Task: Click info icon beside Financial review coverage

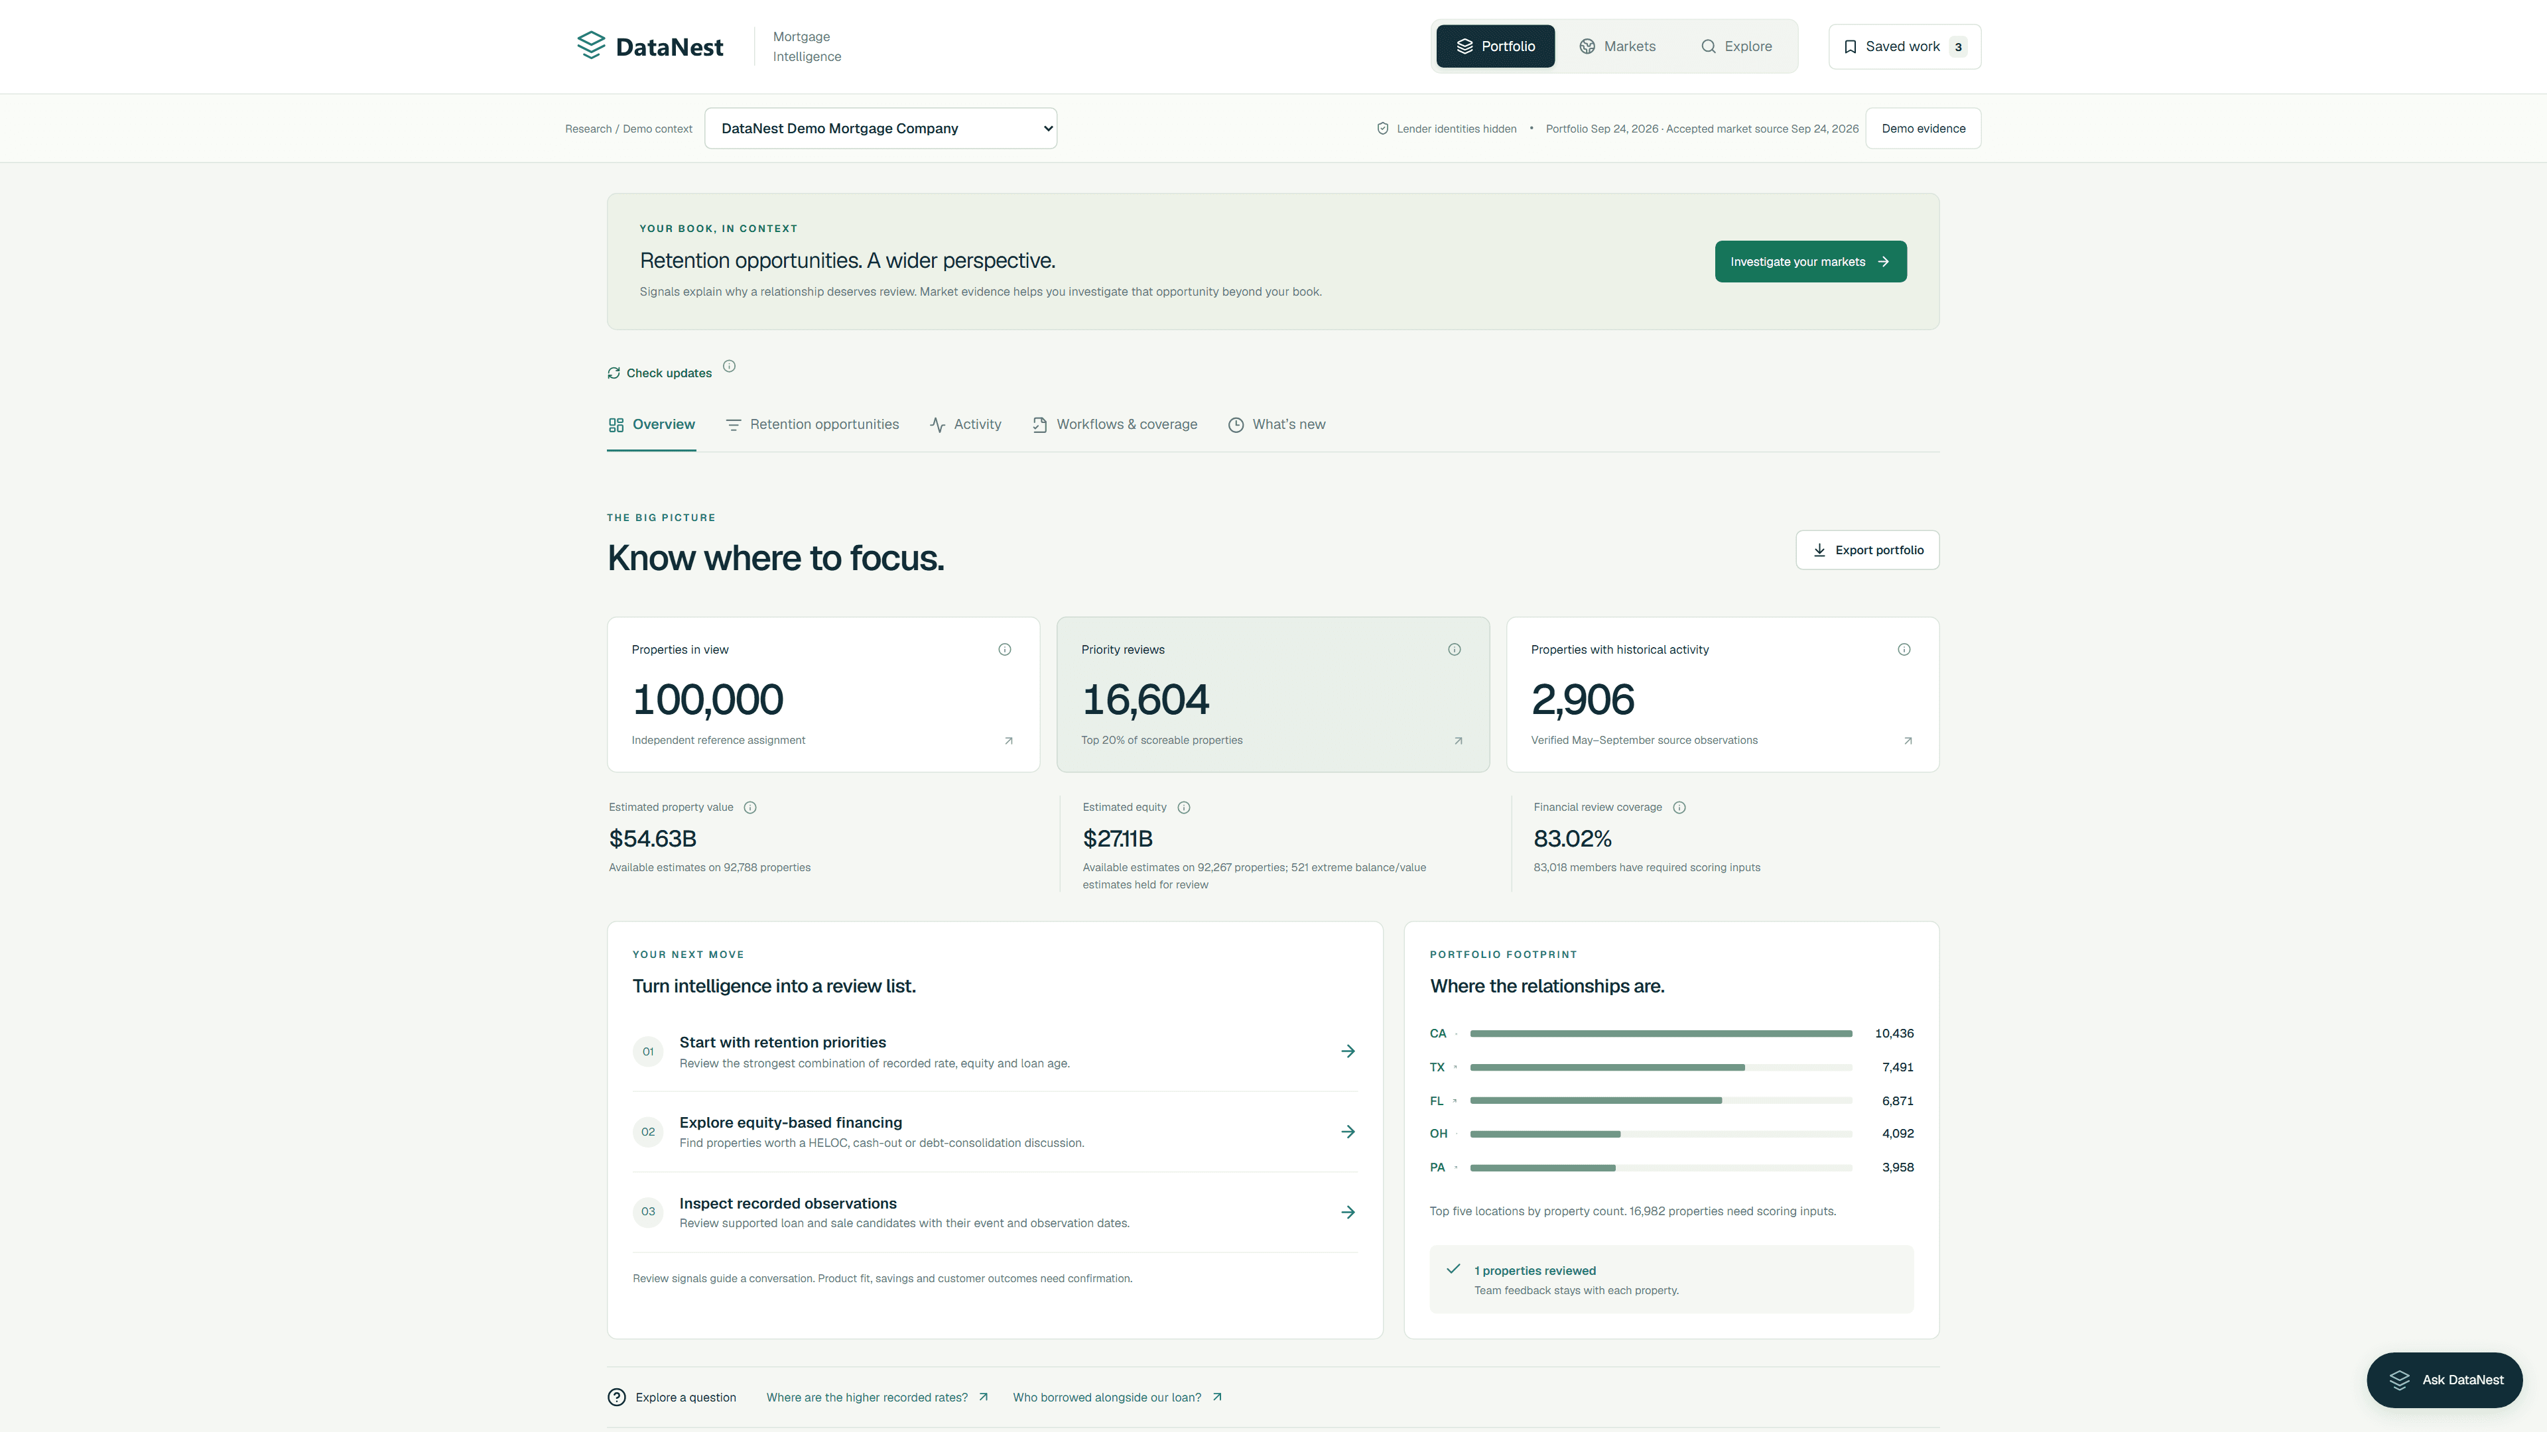Action: pos(1679,807)
